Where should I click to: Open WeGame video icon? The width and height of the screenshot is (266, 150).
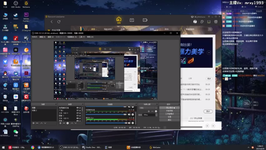pos(145,20)
